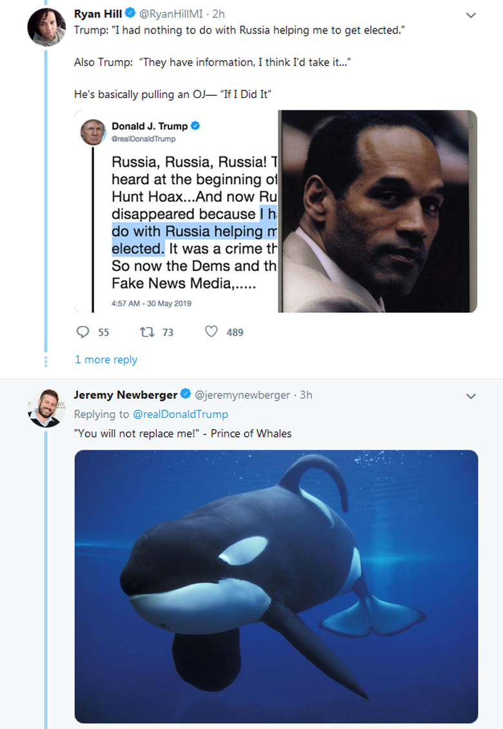
Task: Click the verified badge beside Donald J. Trump
Action: [x=195, y=126]
